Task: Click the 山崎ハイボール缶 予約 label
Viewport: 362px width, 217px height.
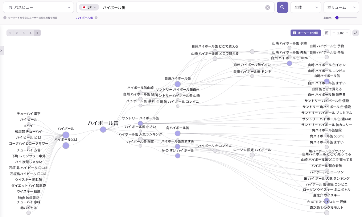Action: (289, 43)
